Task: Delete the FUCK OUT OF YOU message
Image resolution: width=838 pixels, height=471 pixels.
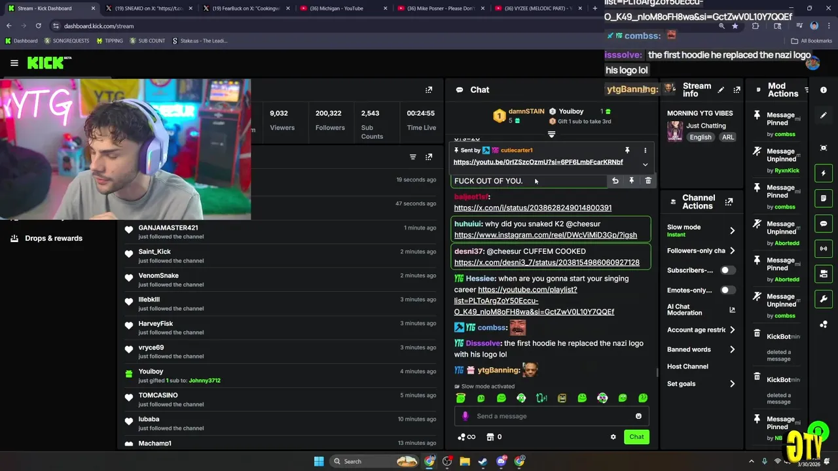Action: [x=648, y=181]
